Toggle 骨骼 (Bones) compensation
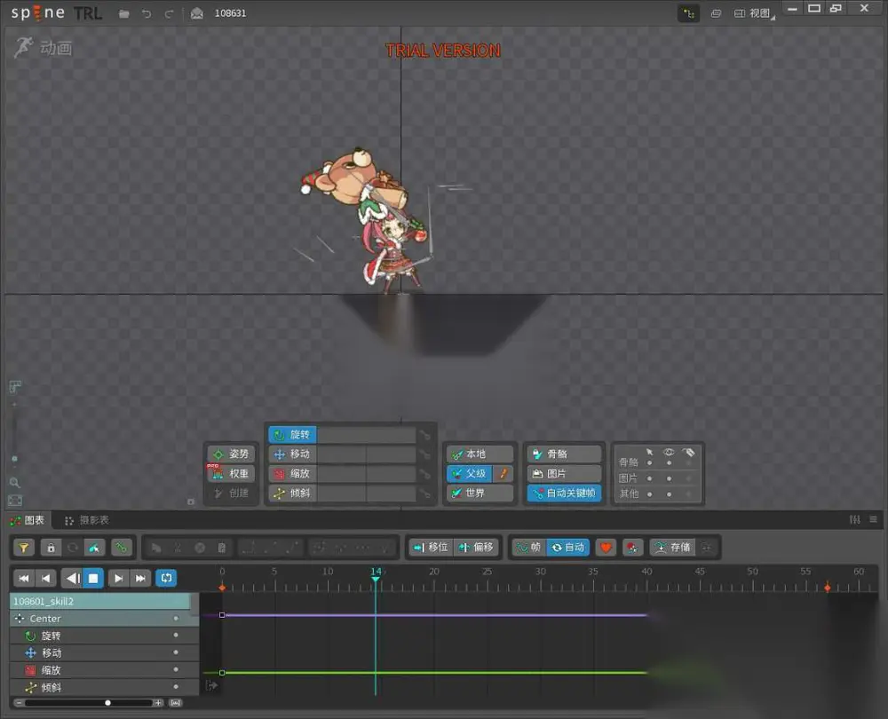 pos(564,454)
